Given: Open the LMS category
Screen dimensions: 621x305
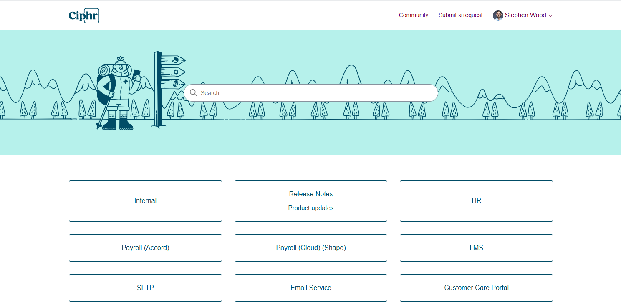Looking at the screenshot, I should tap(476, 248).
